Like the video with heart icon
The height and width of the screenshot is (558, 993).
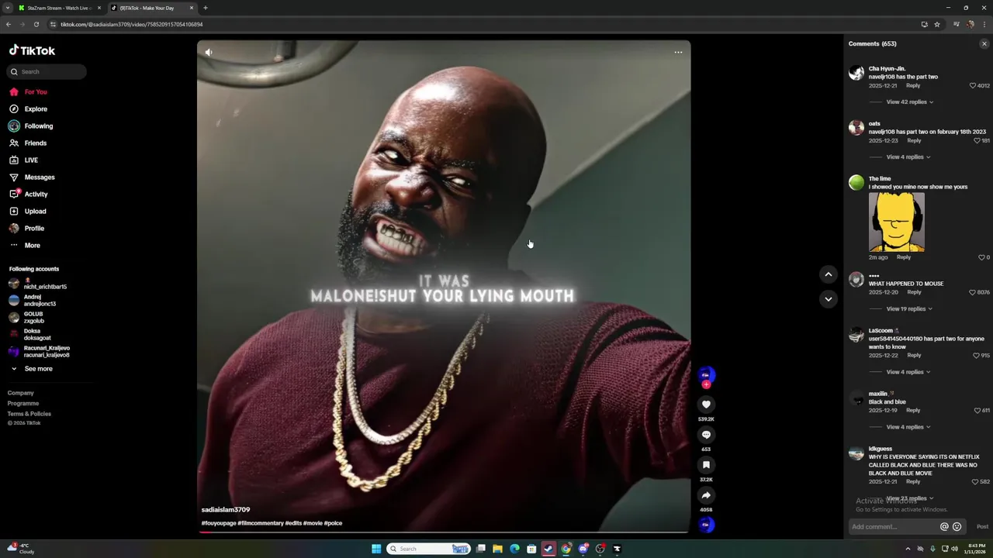tap(706, 404)
